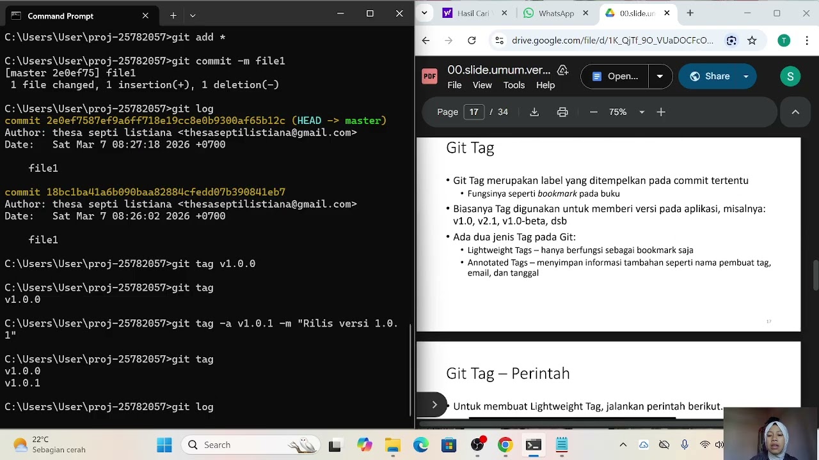View site information icon in the address bar
Screen dimensions: 819x460
[500, 40]
